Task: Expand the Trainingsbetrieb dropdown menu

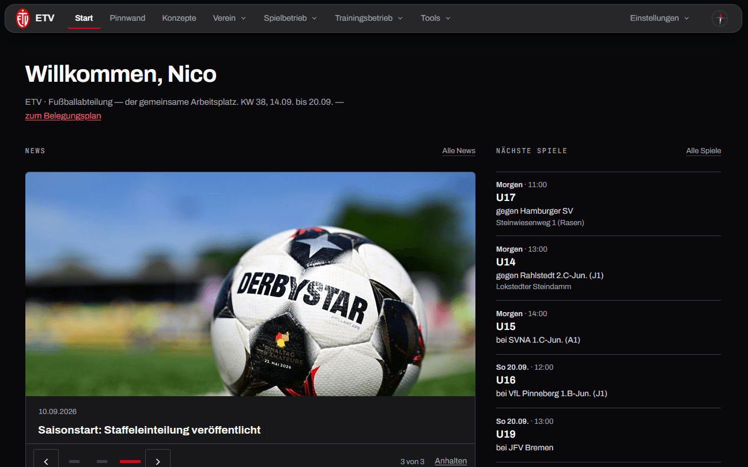Action: 369,18
